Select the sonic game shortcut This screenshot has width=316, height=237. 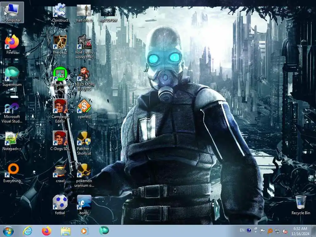point(84,205)
